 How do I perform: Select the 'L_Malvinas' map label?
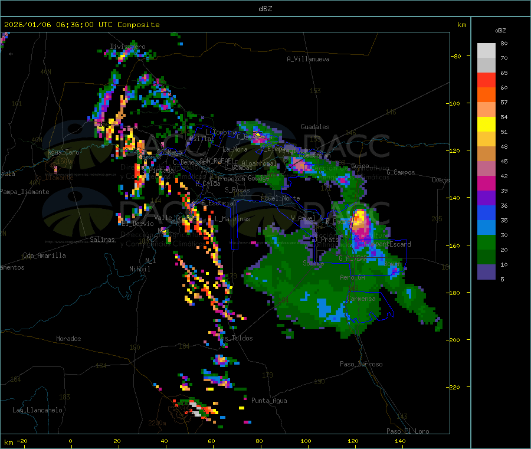point(232,219)
